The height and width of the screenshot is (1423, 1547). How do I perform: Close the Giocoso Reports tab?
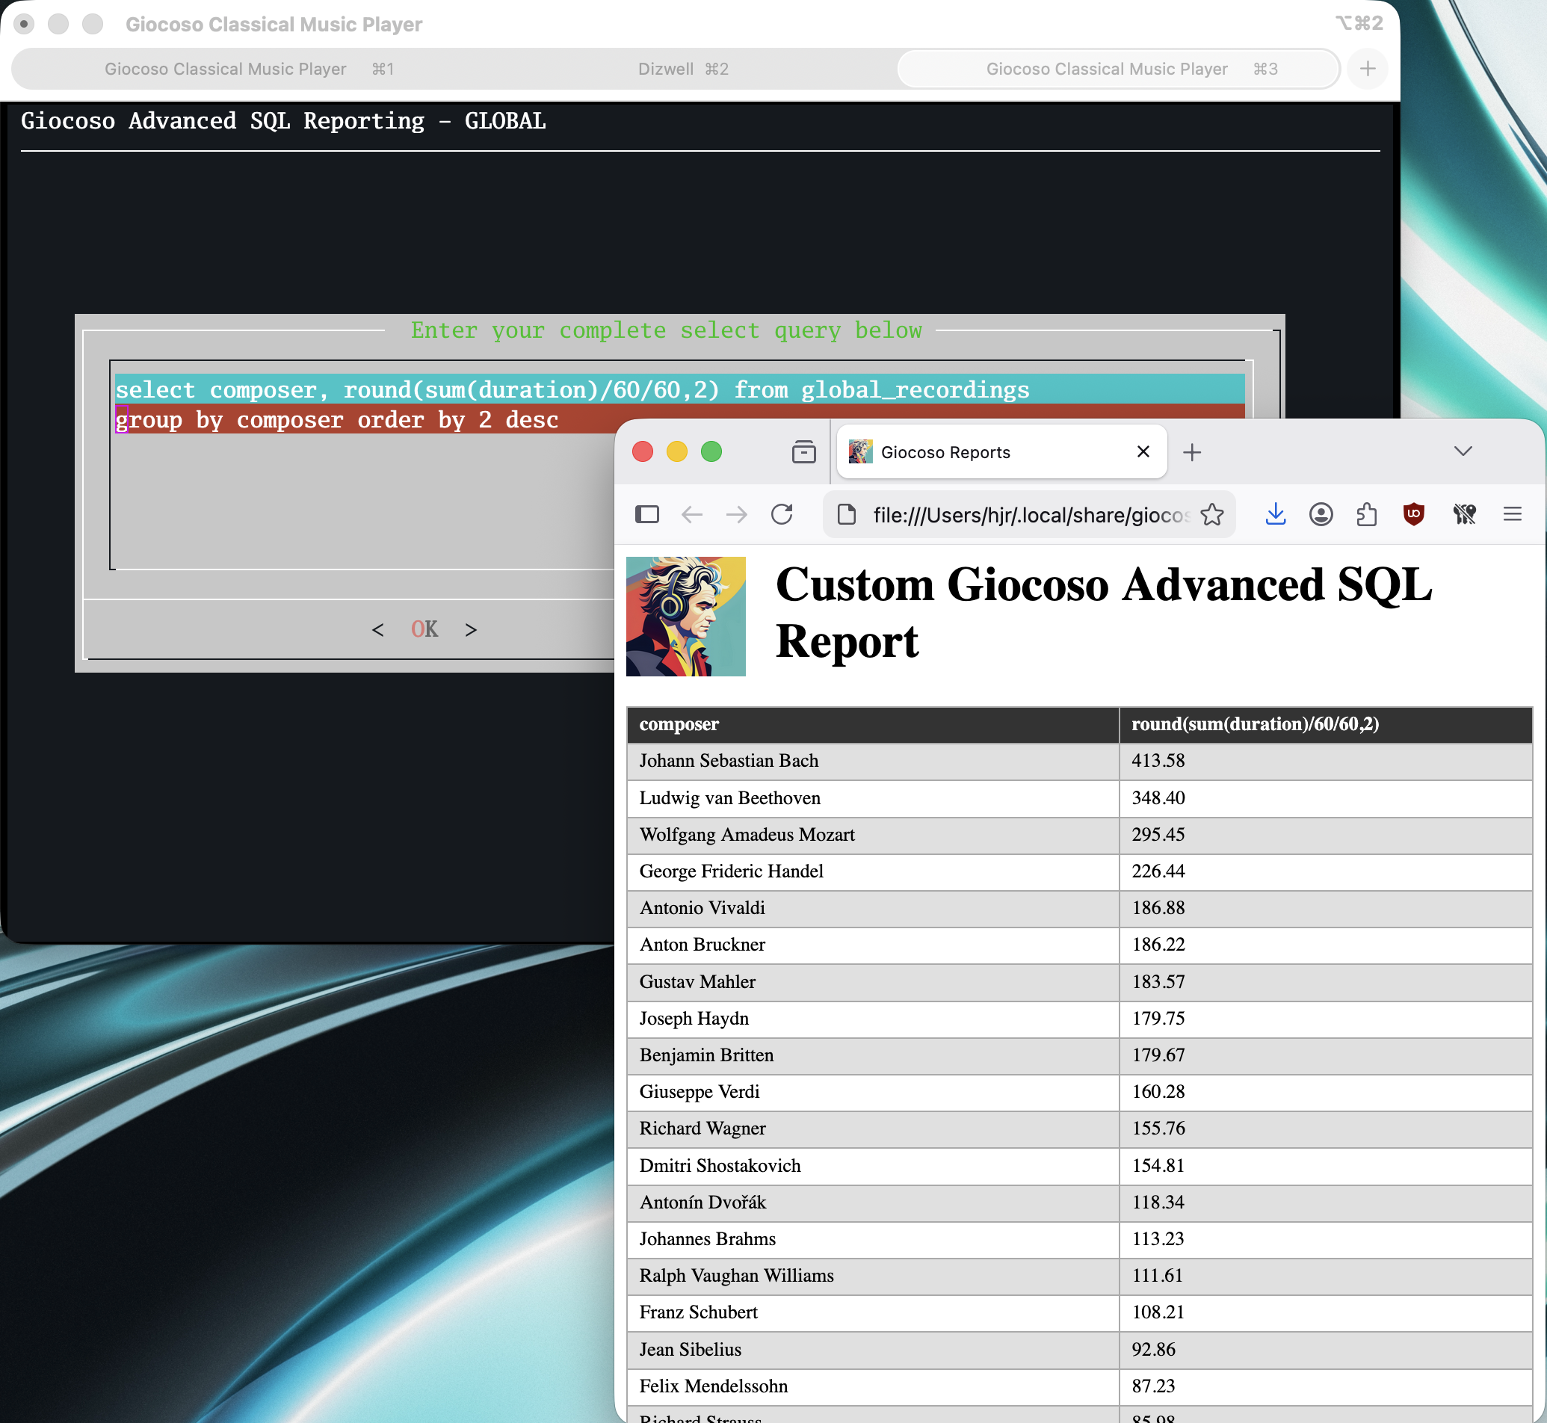1143,452
